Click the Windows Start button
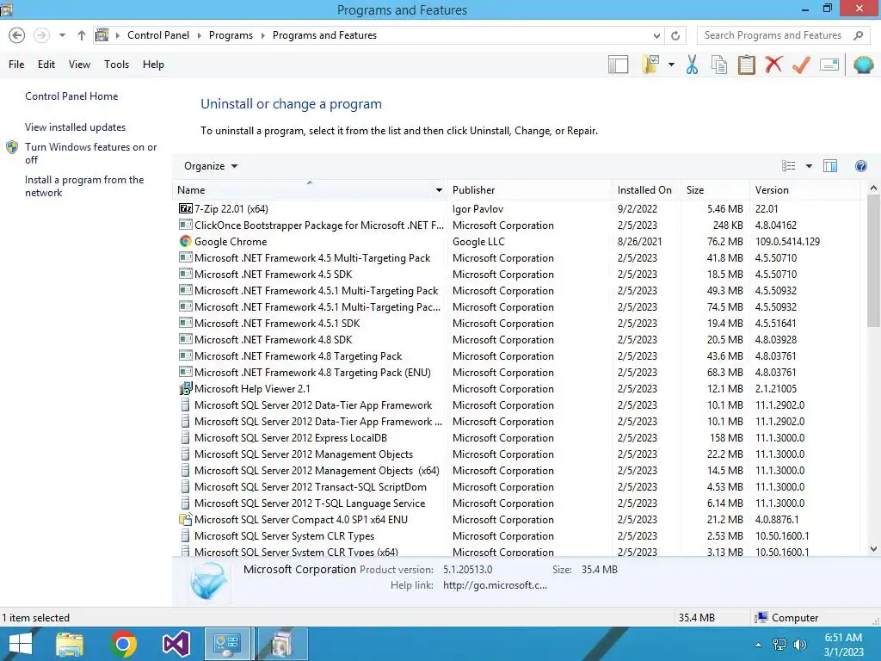The height and width of the screenshot is (661, 881). pyautogui.click(x=21, y=644)
